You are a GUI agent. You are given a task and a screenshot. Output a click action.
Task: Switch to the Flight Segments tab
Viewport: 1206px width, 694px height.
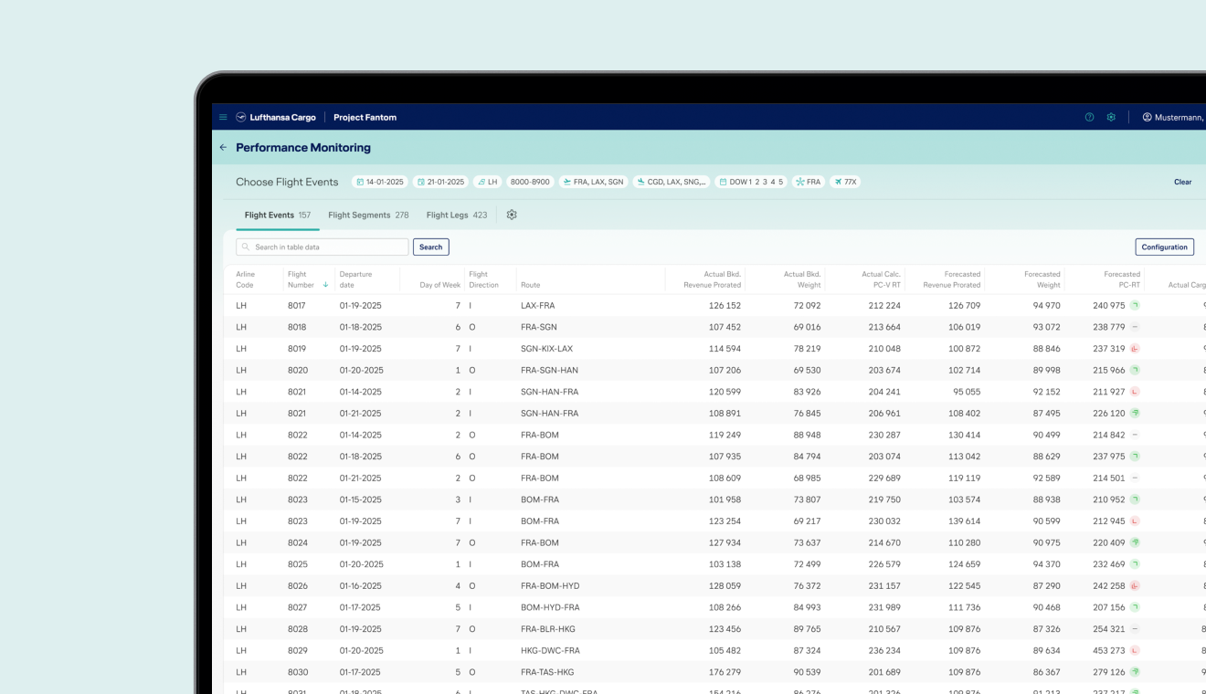368,216
